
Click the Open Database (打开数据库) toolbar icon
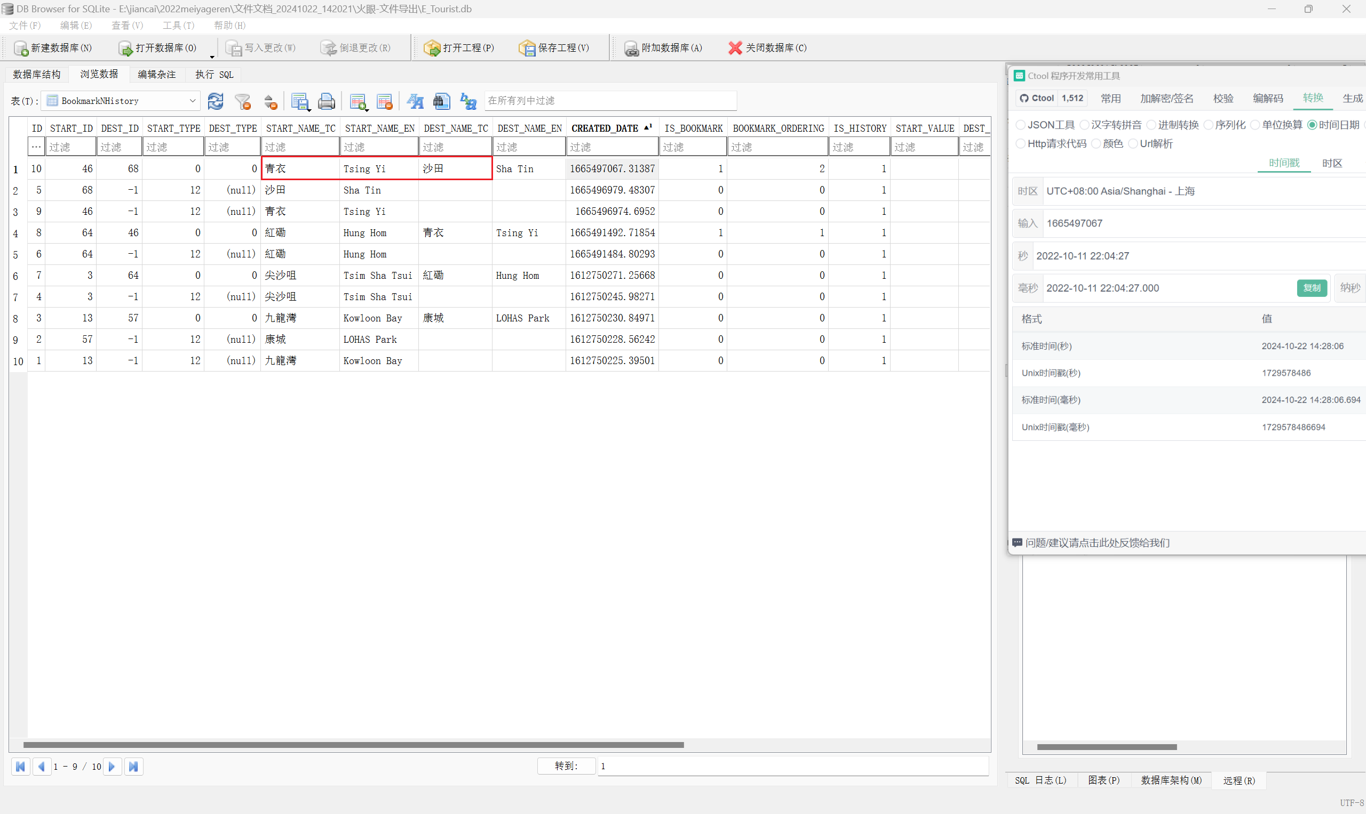click(126, 49)
